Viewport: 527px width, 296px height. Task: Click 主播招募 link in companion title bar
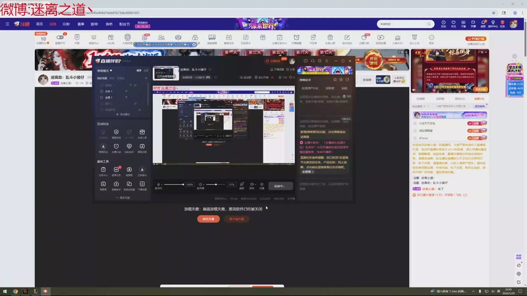[x=273, y=61]
